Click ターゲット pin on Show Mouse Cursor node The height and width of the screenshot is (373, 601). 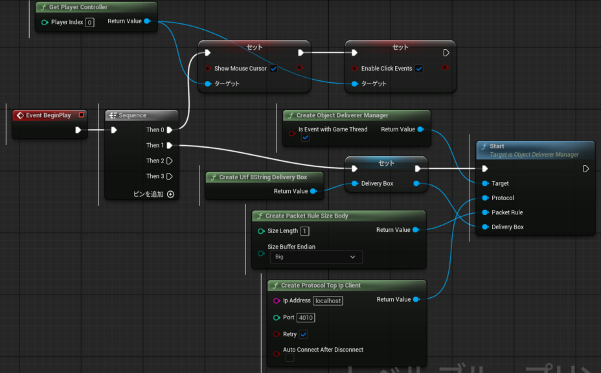click(x=207, y=84)
